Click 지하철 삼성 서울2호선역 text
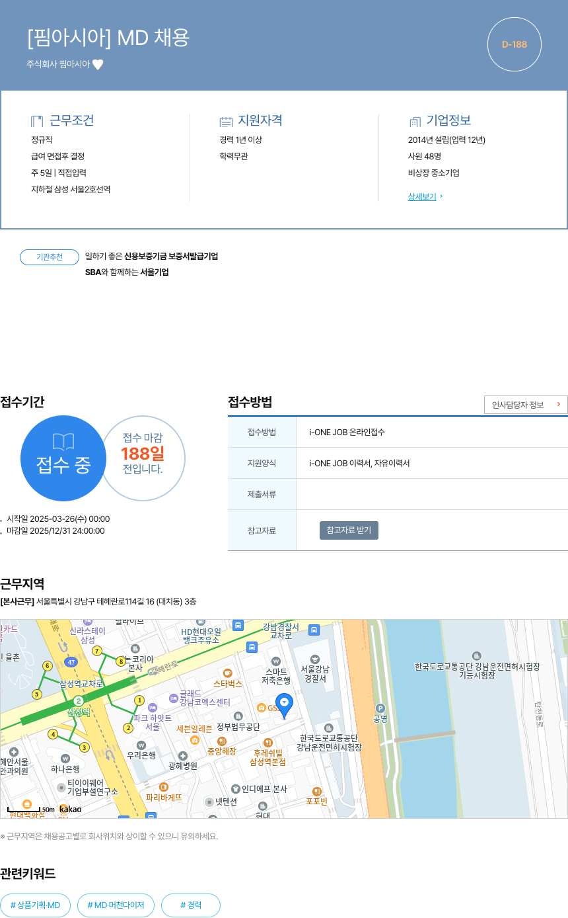The height and width of the screenshot is (918, 568). (x=71, y=189)
